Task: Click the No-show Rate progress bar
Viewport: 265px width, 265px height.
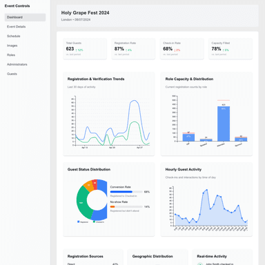Action: tap(126, 206)
